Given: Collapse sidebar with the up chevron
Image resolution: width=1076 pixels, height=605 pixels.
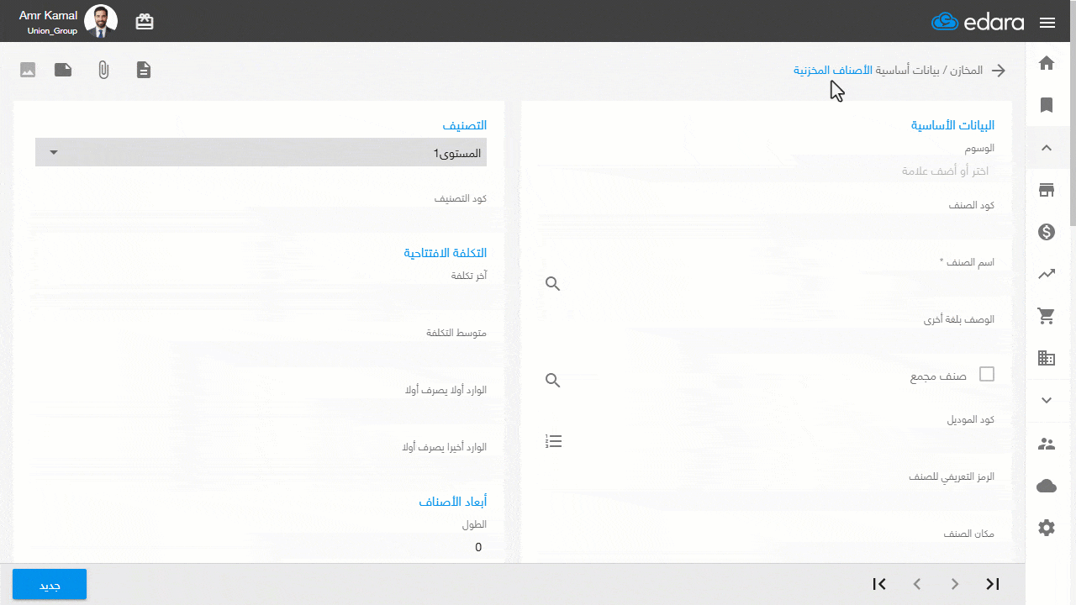Looking at the screenshot, I should tap(1047, 148).
